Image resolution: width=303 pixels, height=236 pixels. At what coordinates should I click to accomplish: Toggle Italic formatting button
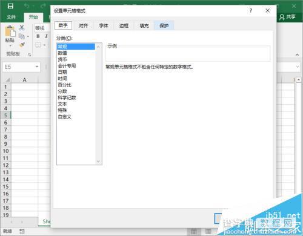click(46, 36)
